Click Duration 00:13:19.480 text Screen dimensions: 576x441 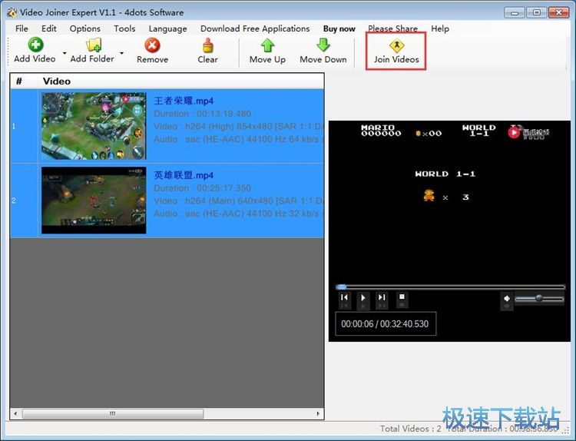[203, 114]
